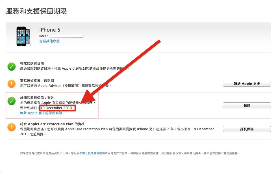Click the 預計到期日 label

pyautogui.click(x=30, y=108)
